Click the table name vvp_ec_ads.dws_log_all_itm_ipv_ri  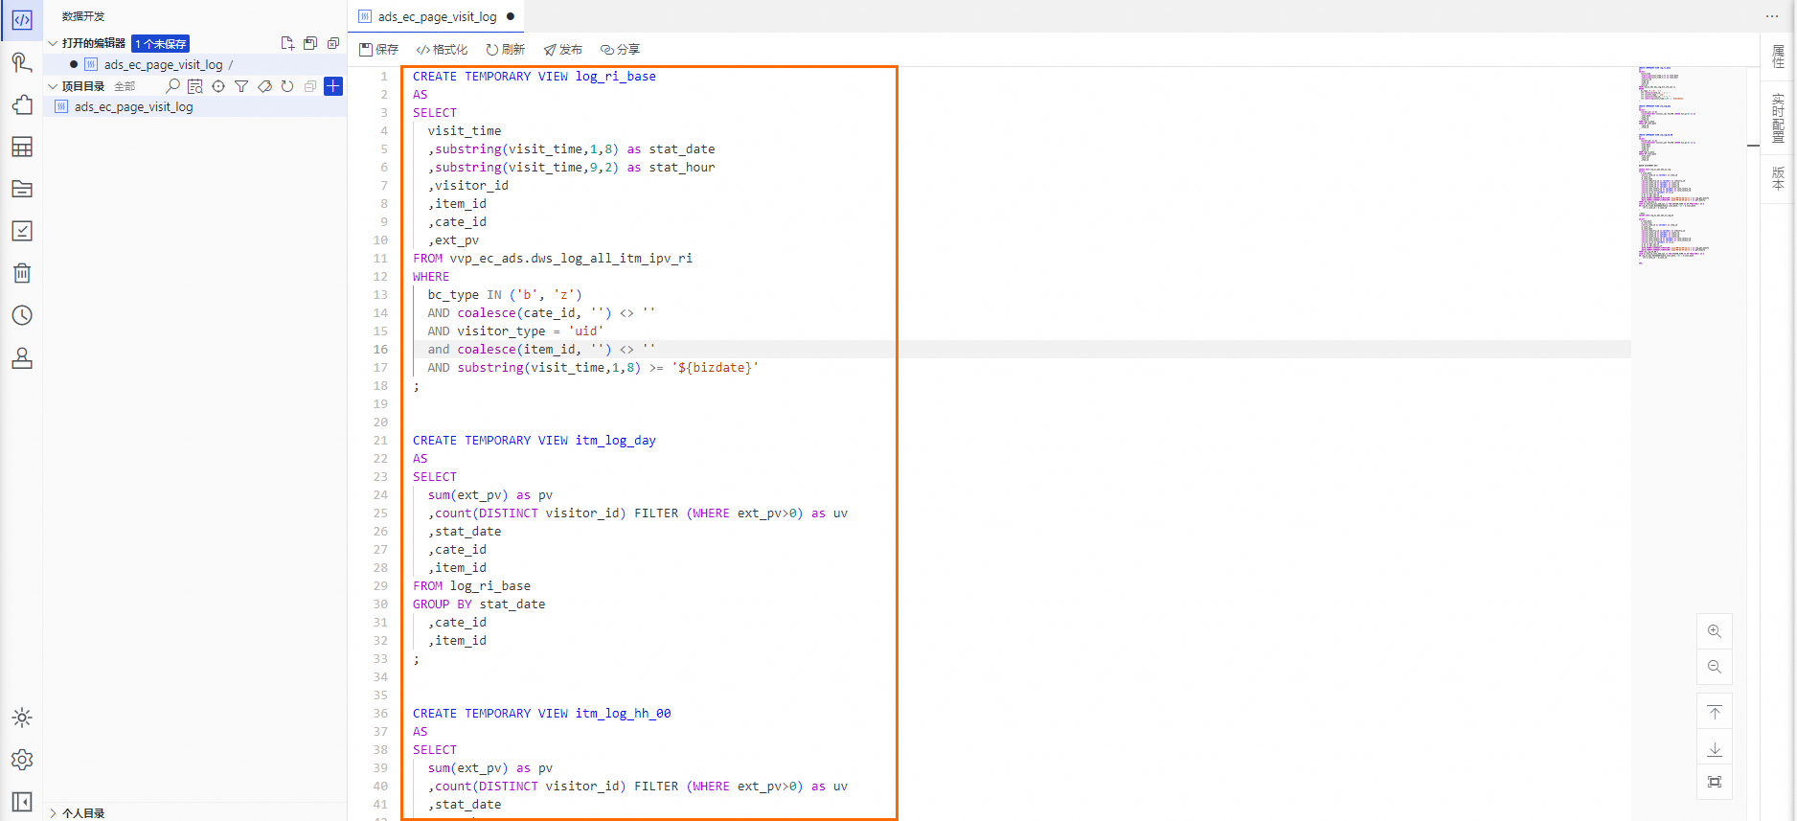(571, 259)
